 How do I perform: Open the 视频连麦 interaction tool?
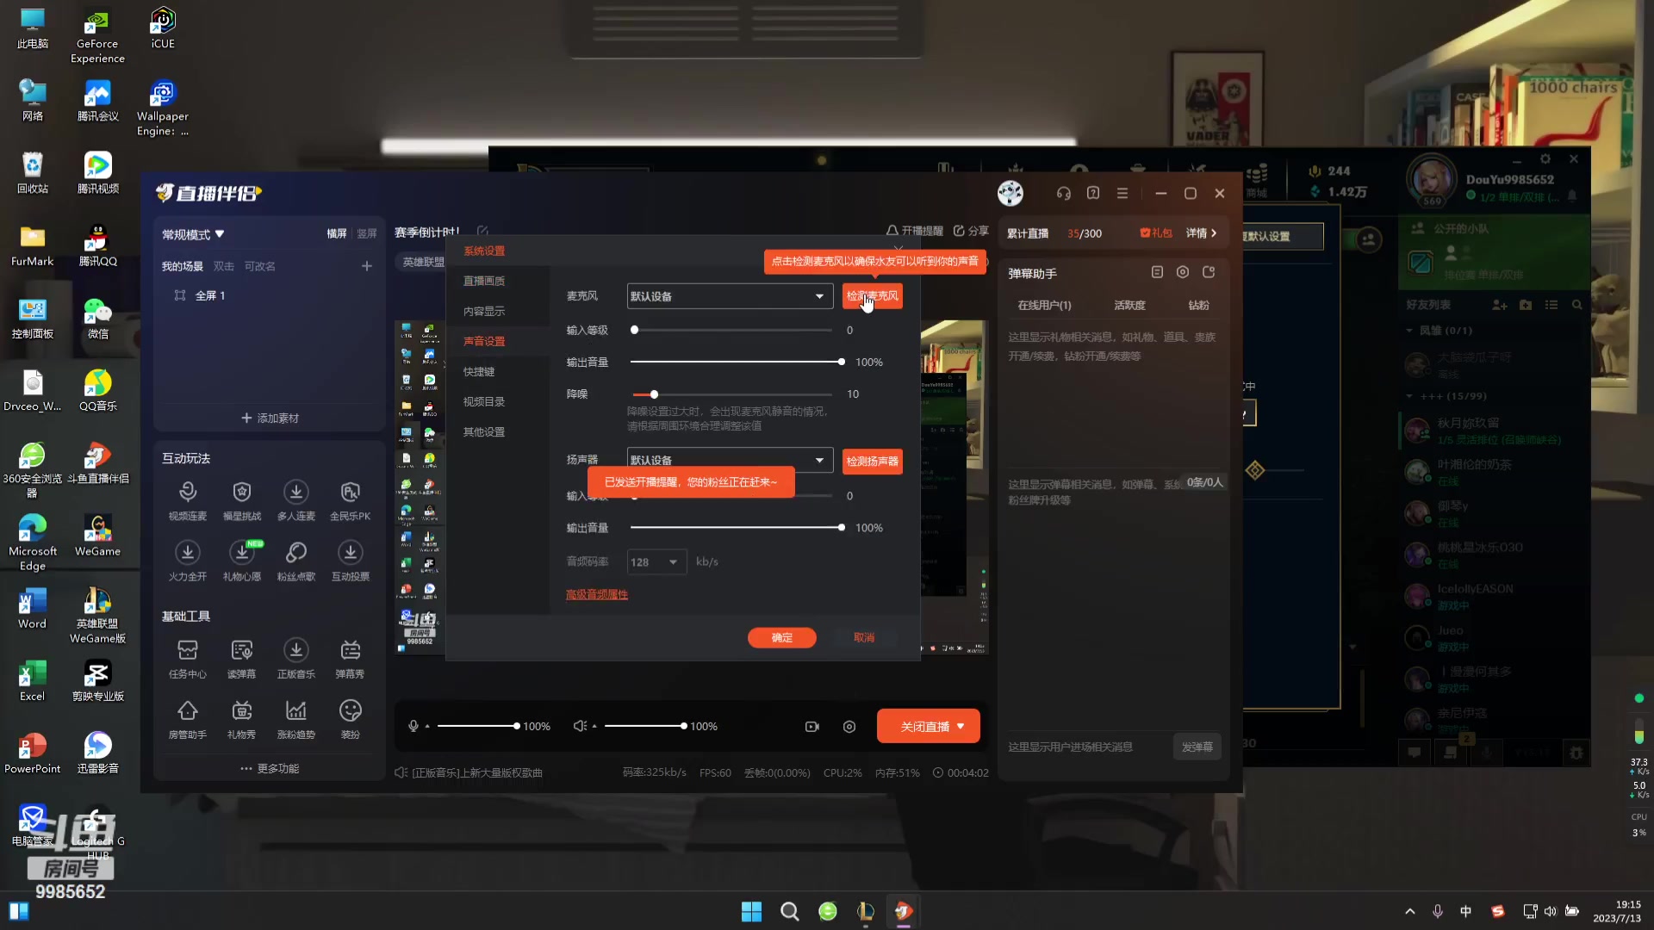click(x=188, y=500)
